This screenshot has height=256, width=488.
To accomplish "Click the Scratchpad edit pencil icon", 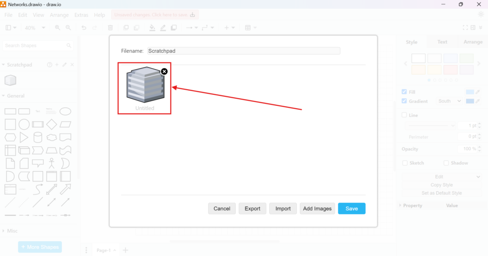I will pyautogui.click(x=65, y=65).
